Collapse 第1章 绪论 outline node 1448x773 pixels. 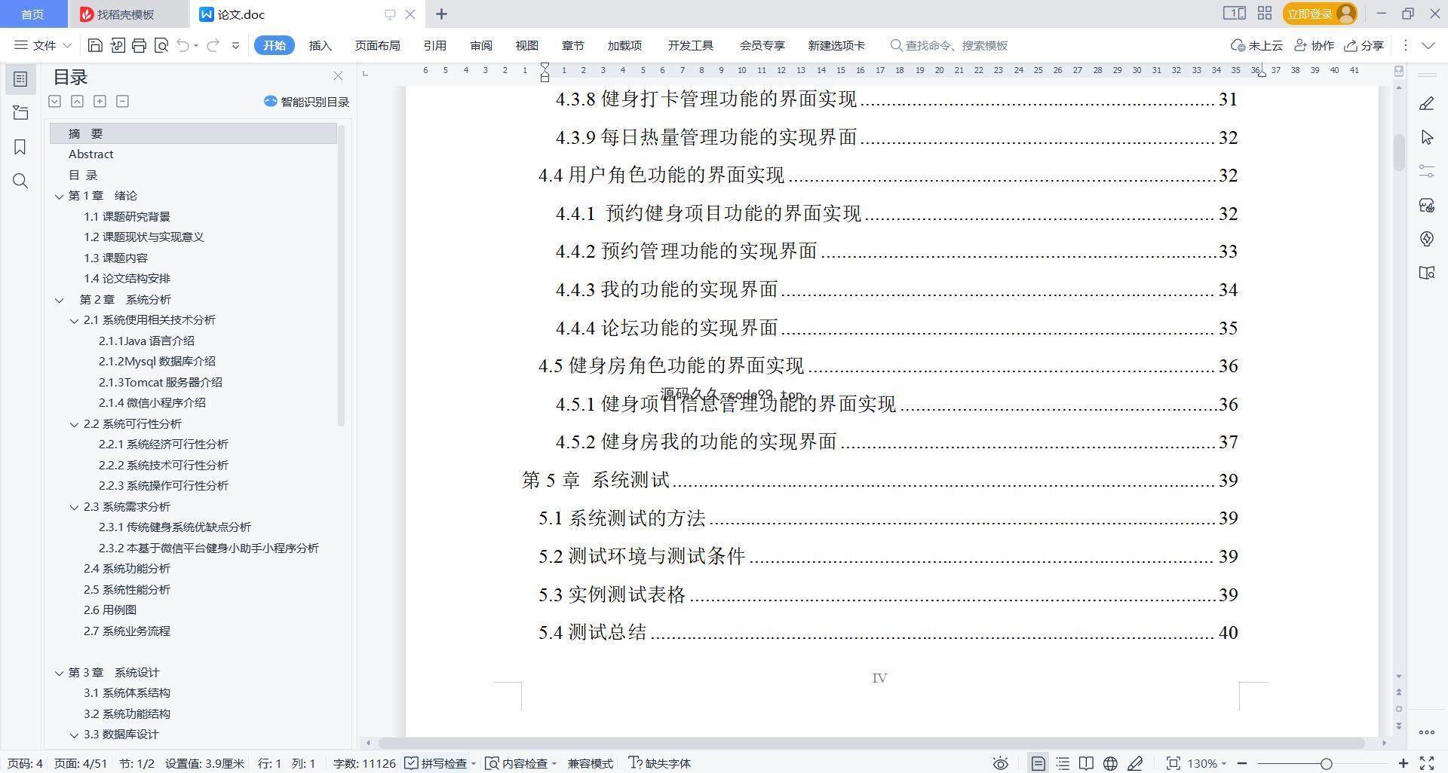pos(59,196)
